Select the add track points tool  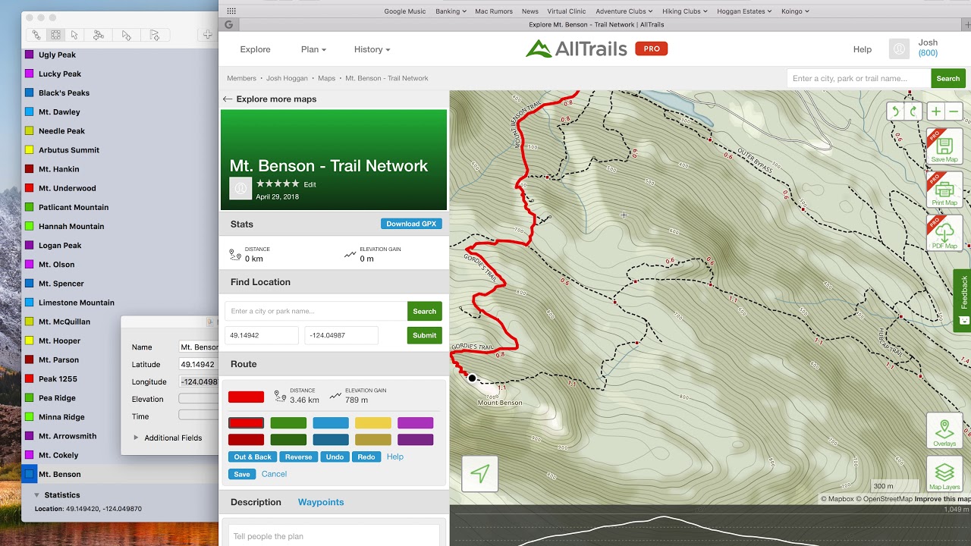99,35
